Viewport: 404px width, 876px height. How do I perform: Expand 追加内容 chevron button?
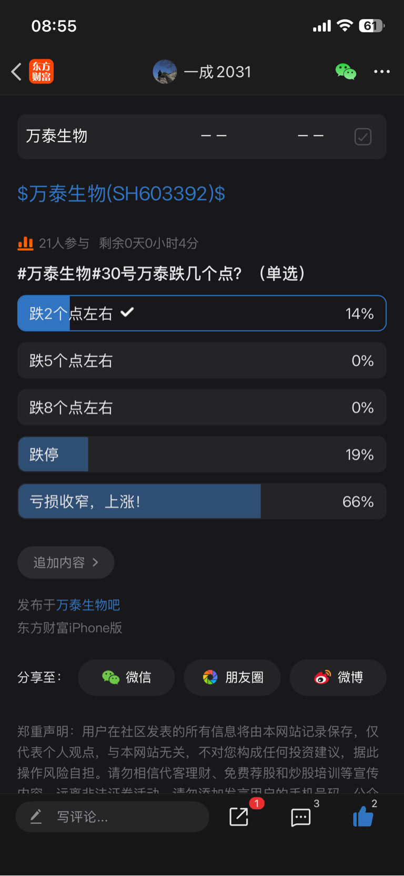coord(66,563)
